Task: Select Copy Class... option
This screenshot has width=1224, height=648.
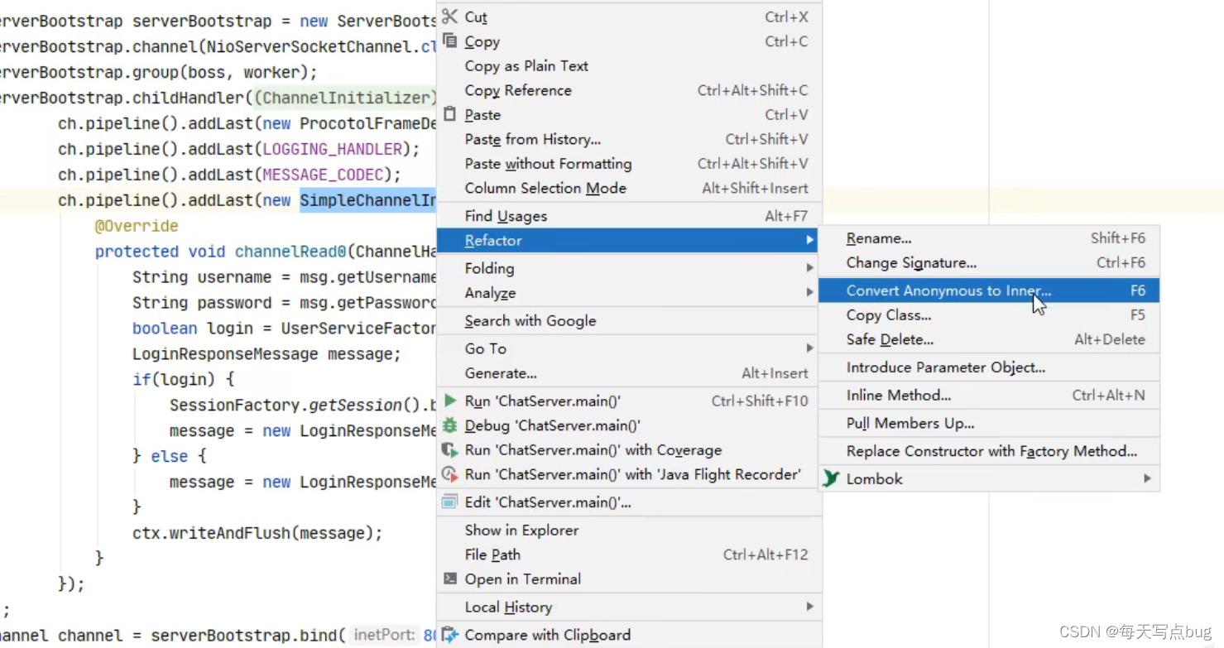Action: click(x=989, y=315)
